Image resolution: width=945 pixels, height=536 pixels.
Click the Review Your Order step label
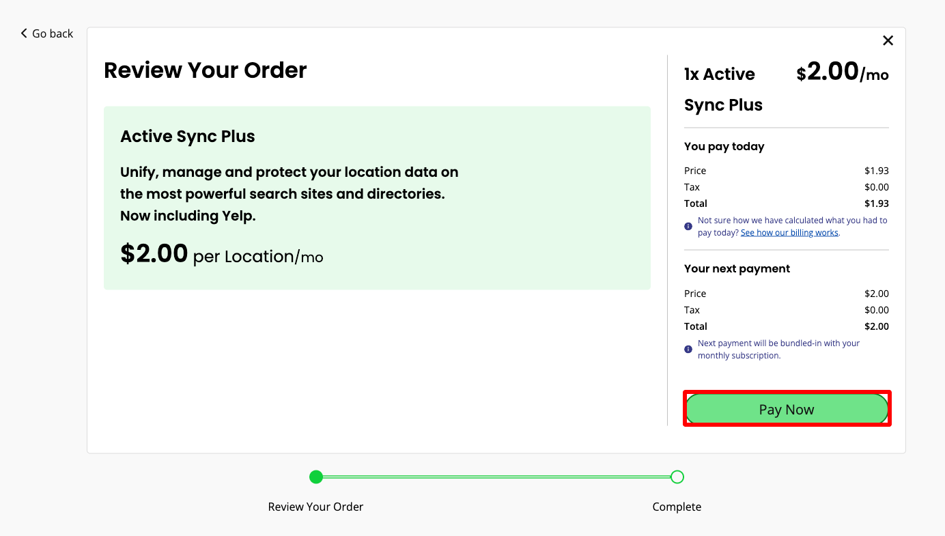[x=315, y=507]
